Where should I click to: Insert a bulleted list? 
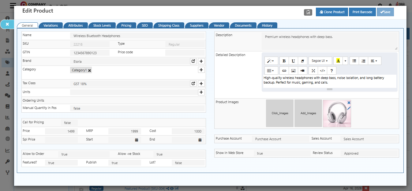pos(354,61)
